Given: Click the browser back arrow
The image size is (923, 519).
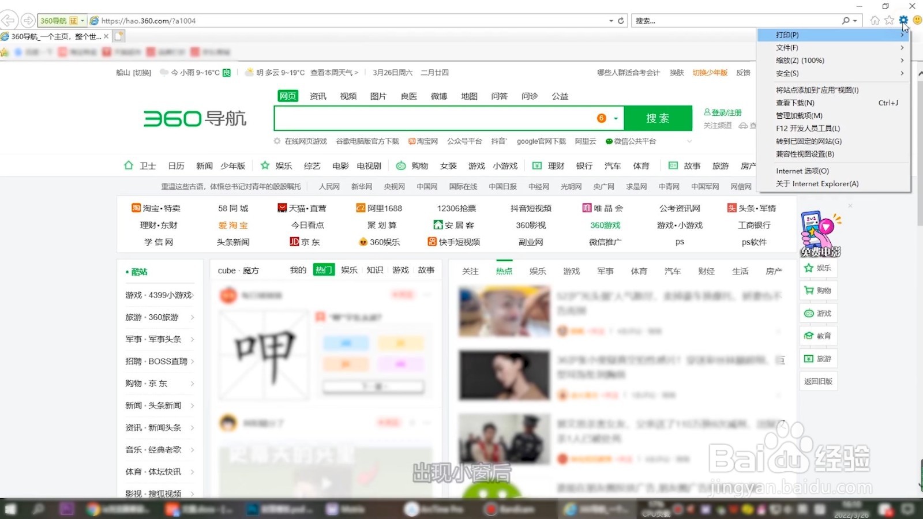Looking at the screenshot, I should coord(8,21).
